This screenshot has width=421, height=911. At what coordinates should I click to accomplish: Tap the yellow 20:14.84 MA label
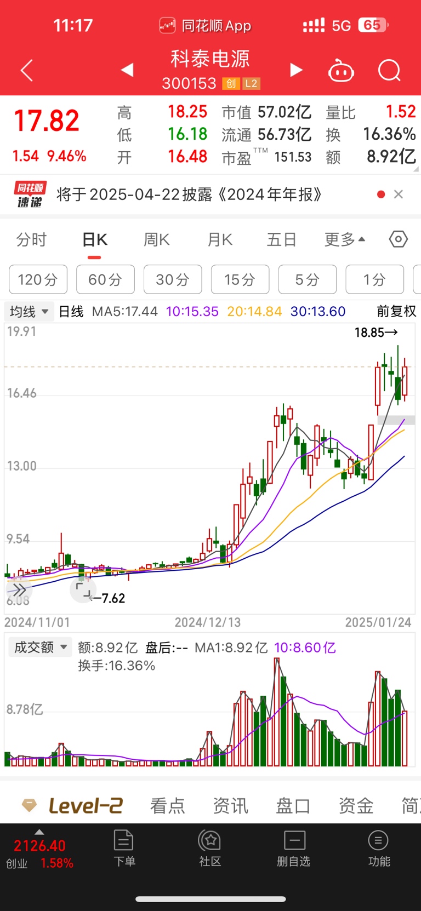coord(254,312)
